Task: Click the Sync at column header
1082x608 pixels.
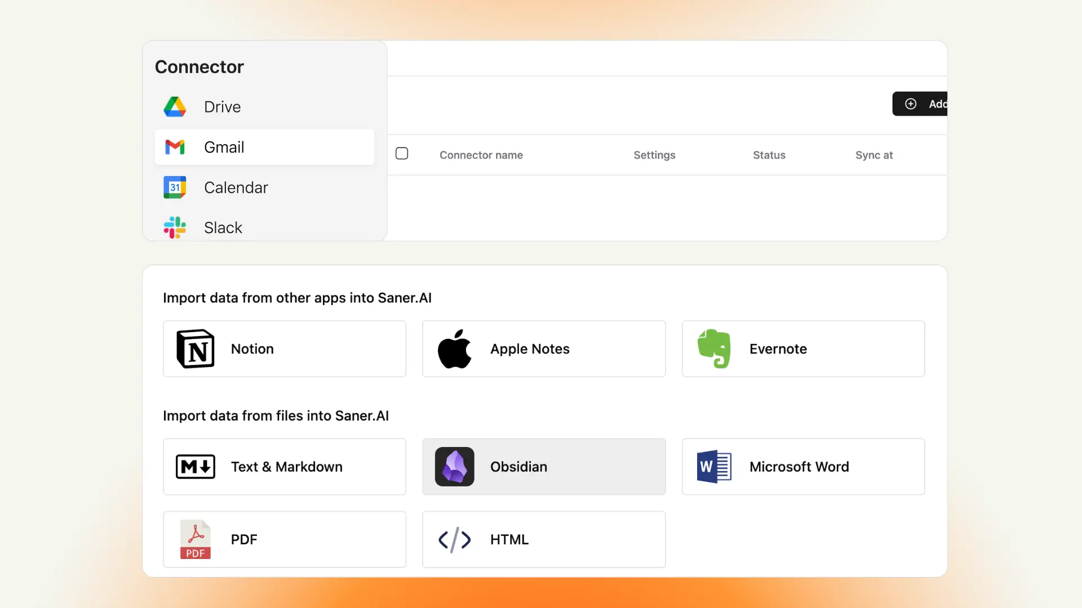Action: (874, 155)
